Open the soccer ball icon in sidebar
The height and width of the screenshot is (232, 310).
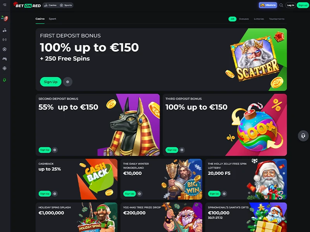tap(5, 49)
